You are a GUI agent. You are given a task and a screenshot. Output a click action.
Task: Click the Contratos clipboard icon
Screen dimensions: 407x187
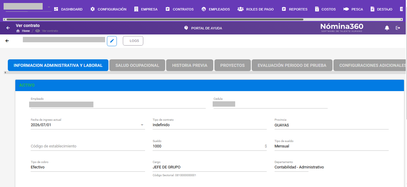point(168,9)
